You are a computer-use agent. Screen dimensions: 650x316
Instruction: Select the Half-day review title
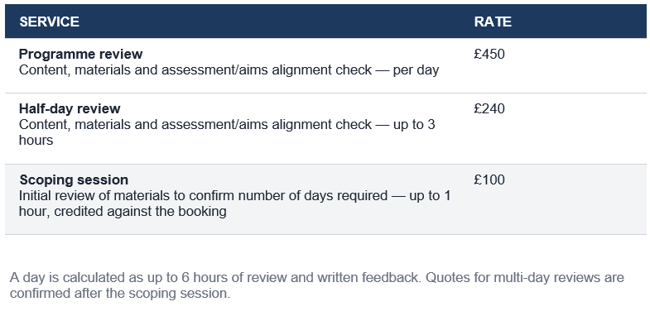(70, 108)
